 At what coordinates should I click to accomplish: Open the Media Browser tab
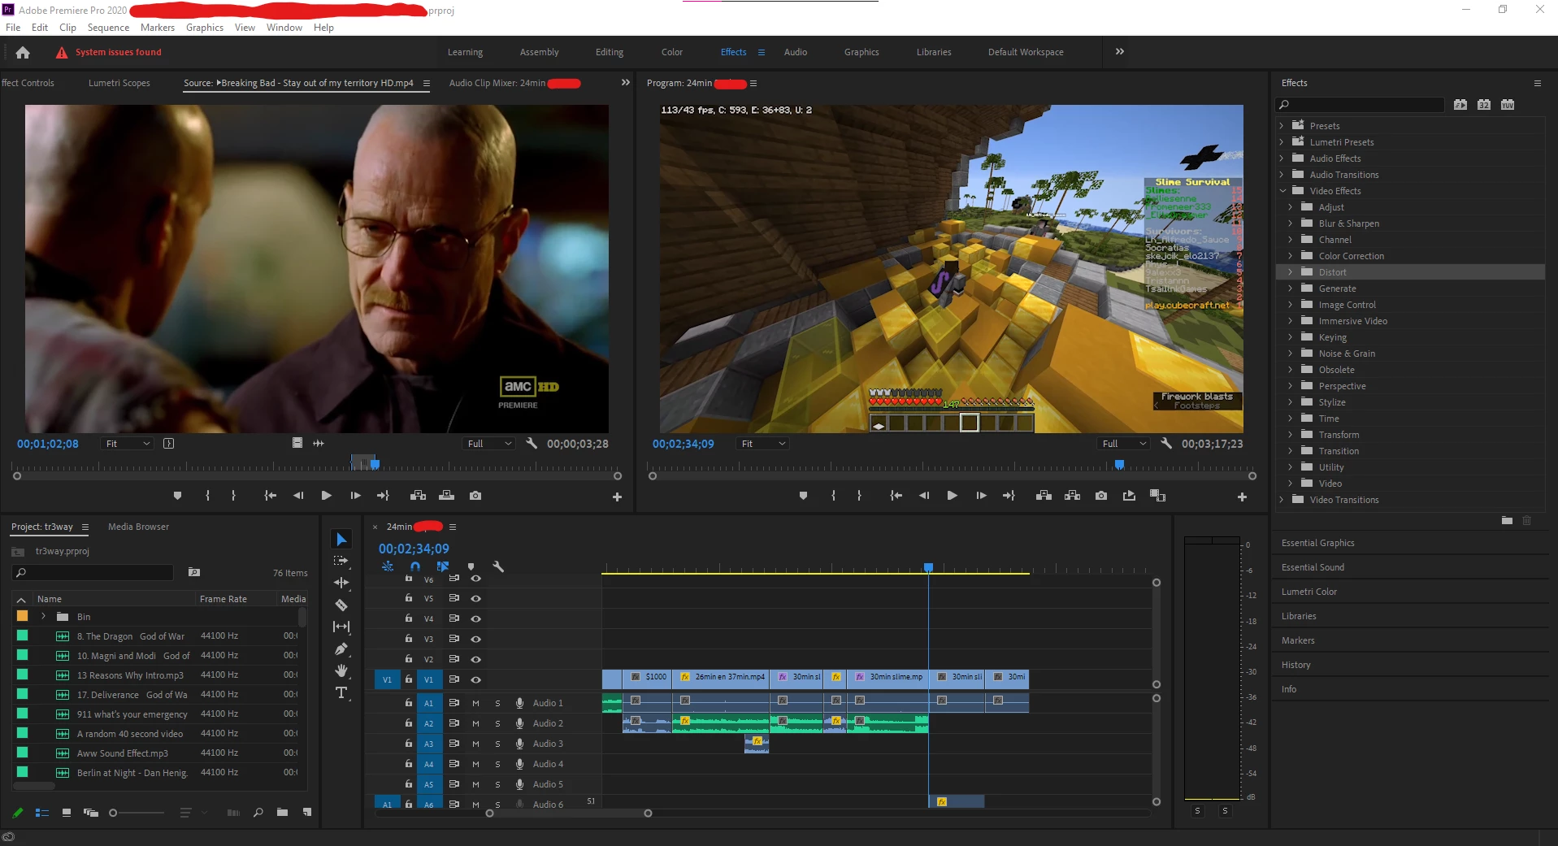point(139,527)
